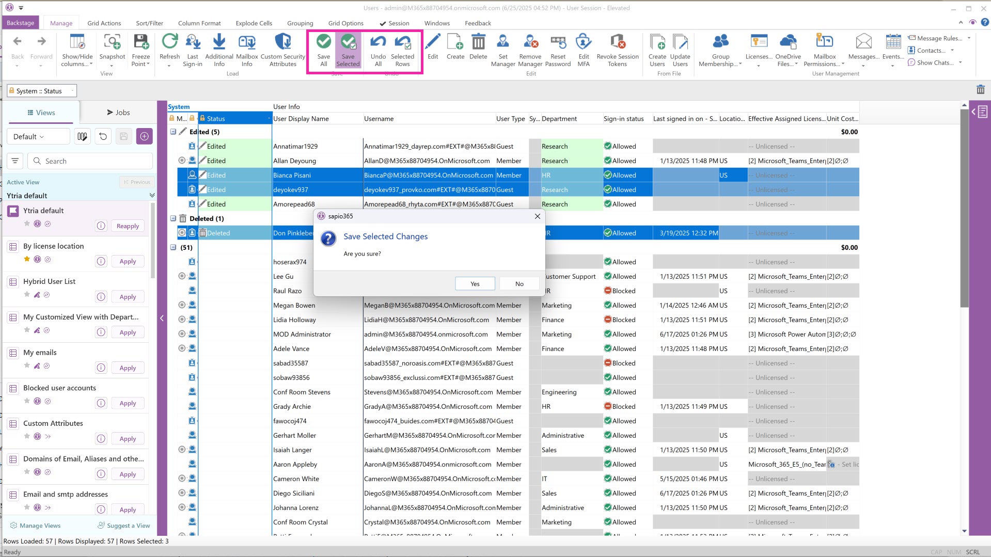Screen dimensions: 991x557
Task: Confirm save by clicking Yes
Action: point(475,284)
